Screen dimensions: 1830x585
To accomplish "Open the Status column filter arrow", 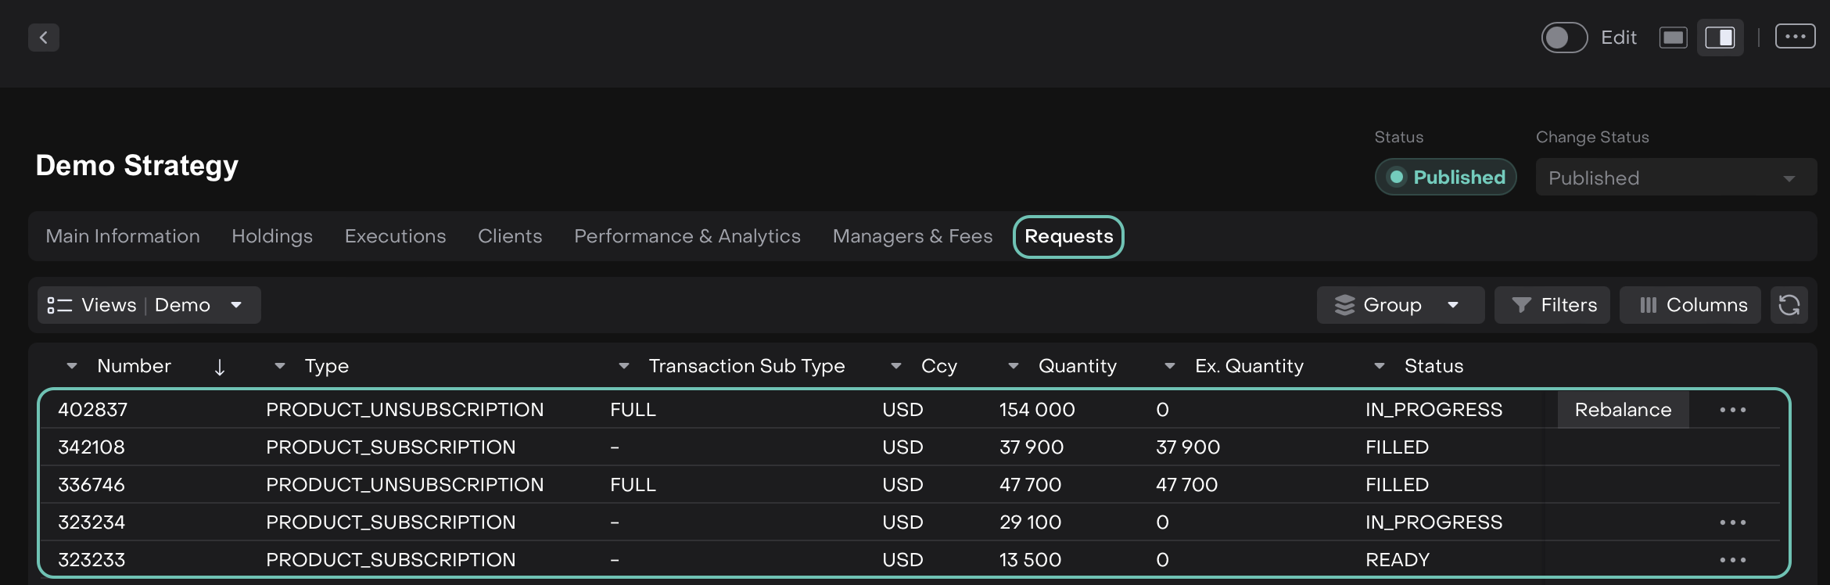I will 1380,366.
